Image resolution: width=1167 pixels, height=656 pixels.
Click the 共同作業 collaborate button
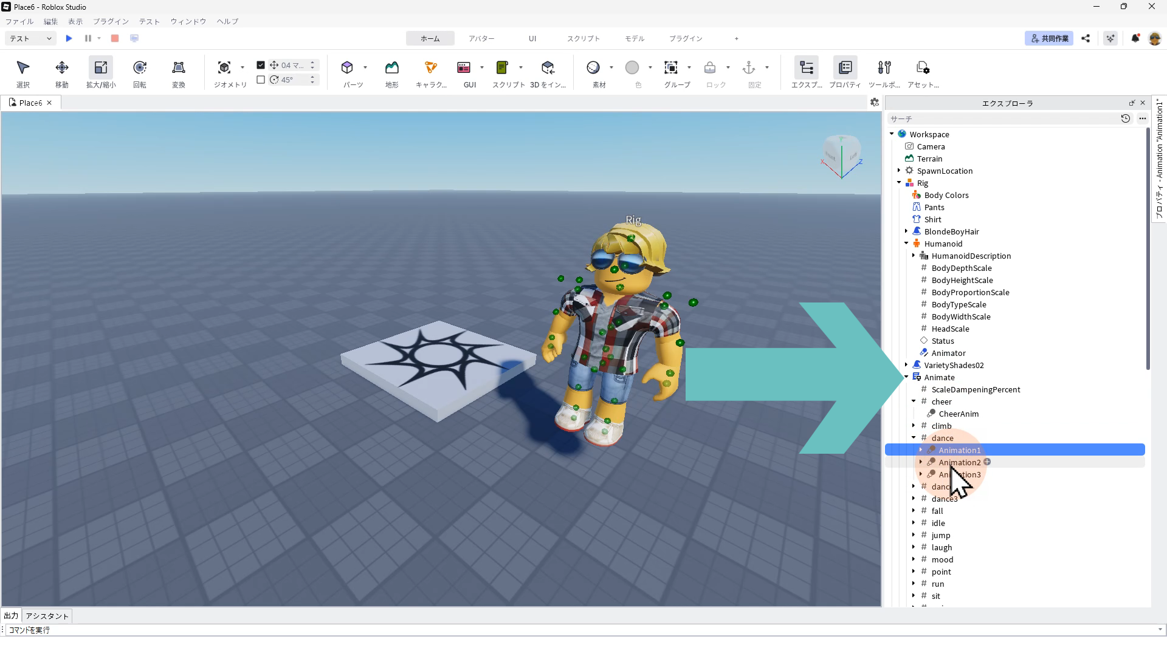point(1049,38)
